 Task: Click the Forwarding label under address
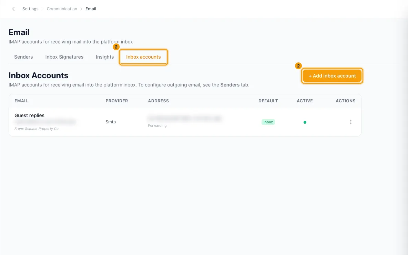(x=157, y=126)
